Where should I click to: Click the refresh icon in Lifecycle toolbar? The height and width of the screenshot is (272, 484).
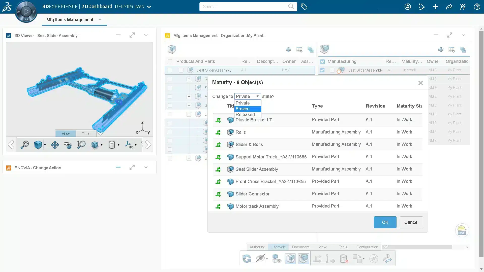coord(247,259)
